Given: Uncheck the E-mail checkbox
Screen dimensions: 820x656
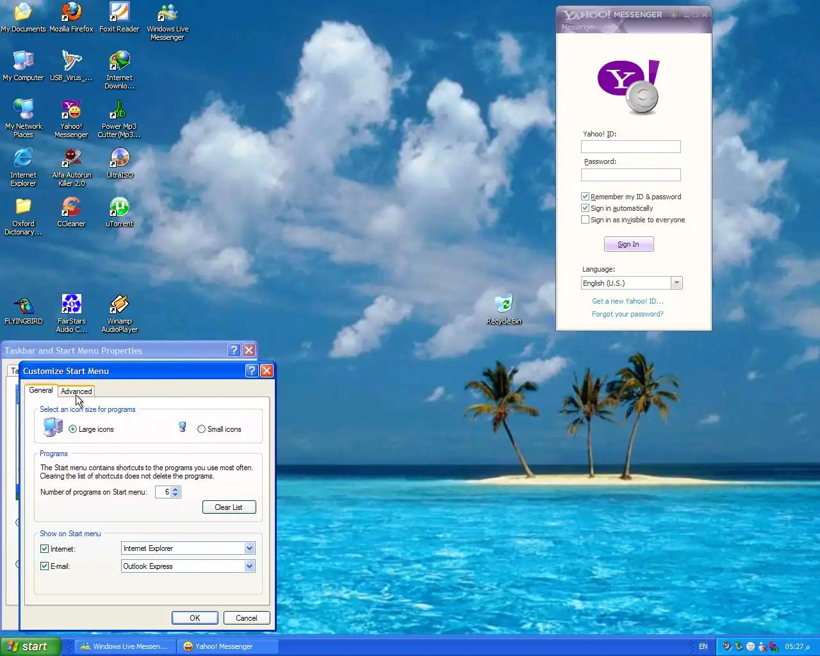Looking at the screenshot, I should point(44,566).
